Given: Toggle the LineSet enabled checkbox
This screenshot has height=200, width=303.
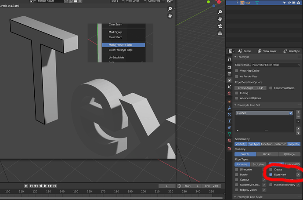Looking at the screenshot, I should pyautogui.click(x=291, y=113).
